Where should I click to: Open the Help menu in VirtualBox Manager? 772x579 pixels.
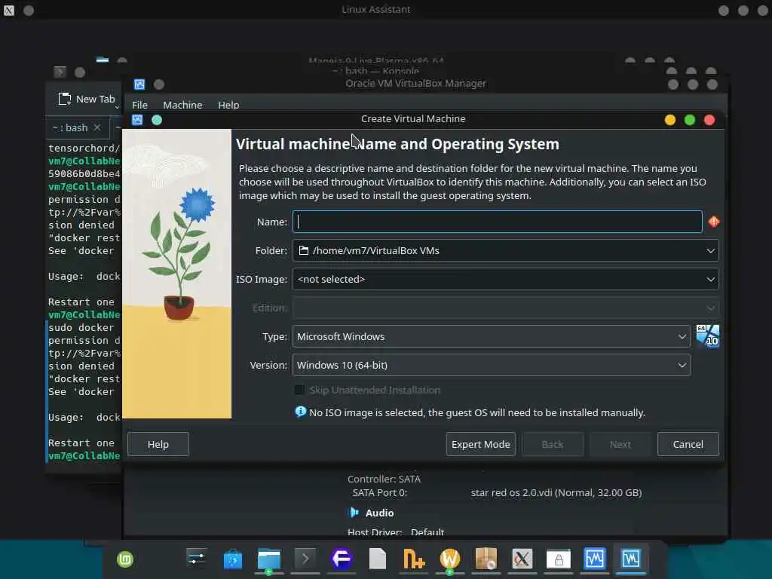click(228, 105)
